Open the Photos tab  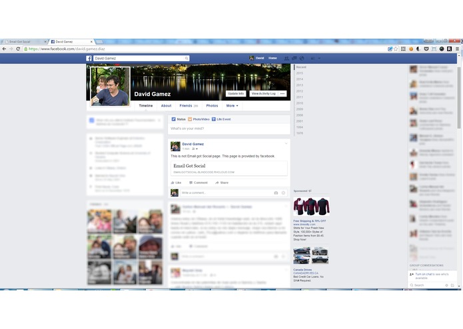coord(212,106)
